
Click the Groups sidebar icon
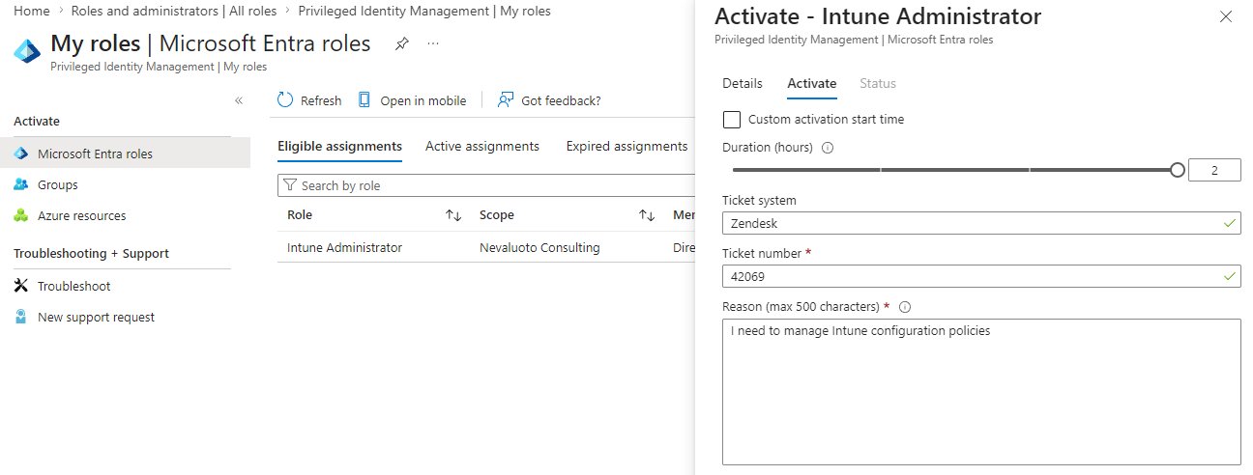(21, 184)
